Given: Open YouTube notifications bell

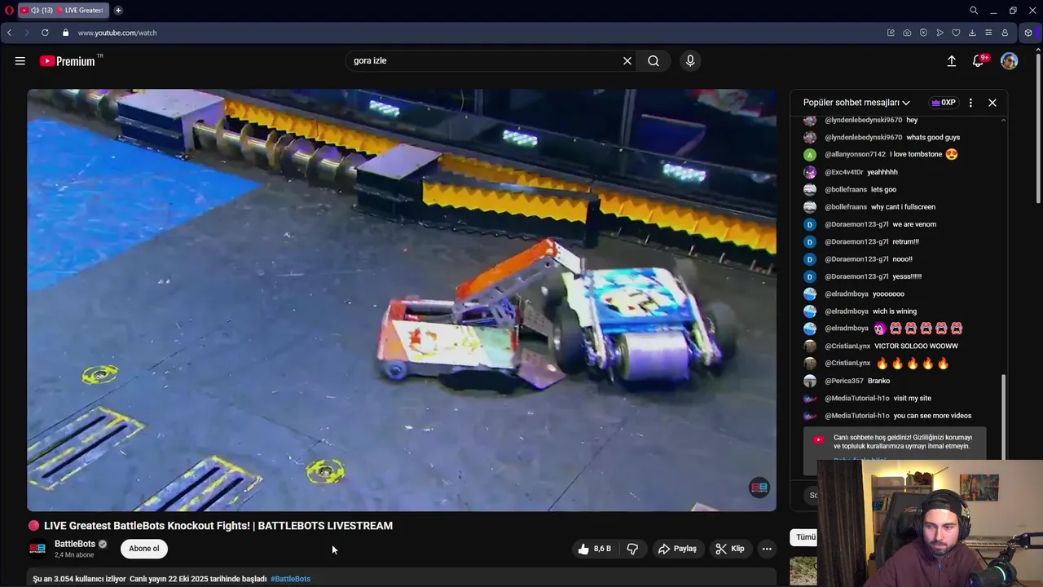Looking at the screenshot, I should coord(979,60).
